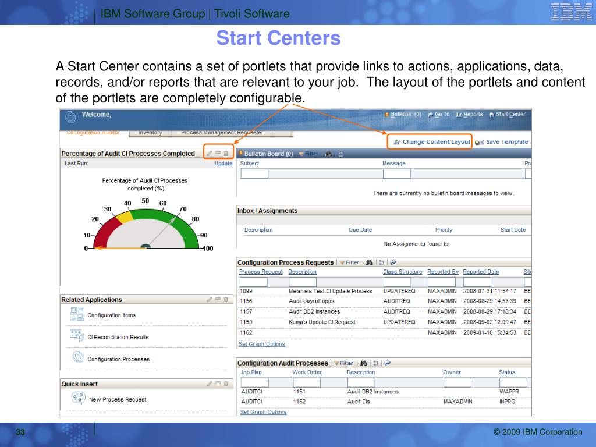Open the Reports menu
596x447 pixels.
(x=470, y=115)
